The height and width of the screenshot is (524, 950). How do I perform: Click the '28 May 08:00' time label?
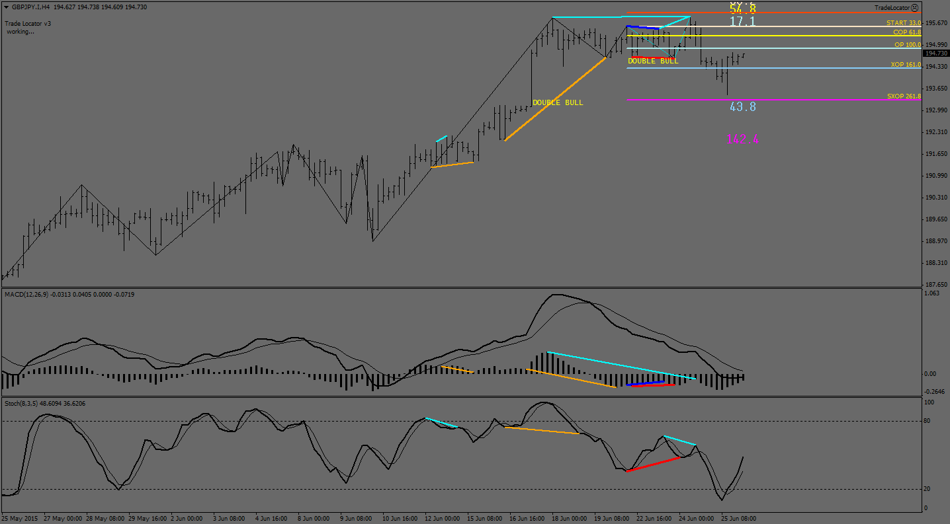pos(106,519)
